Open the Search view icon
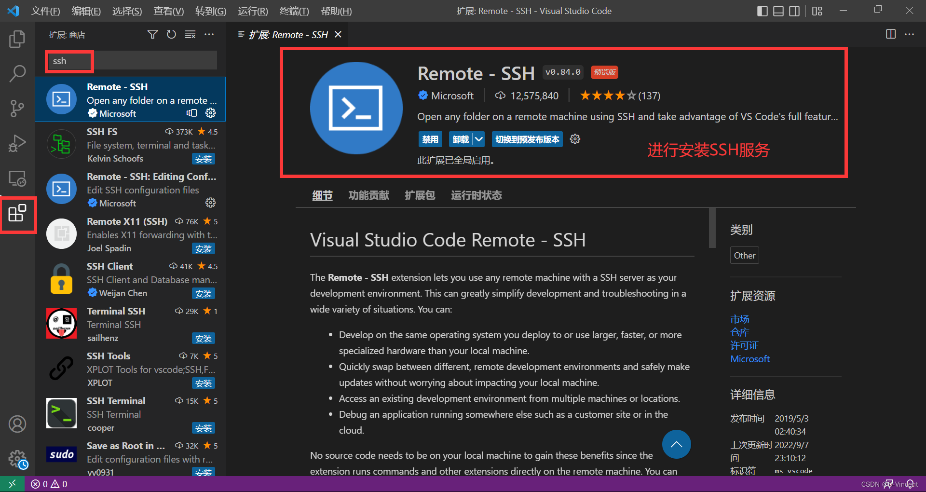 click(x=17, y=74)
